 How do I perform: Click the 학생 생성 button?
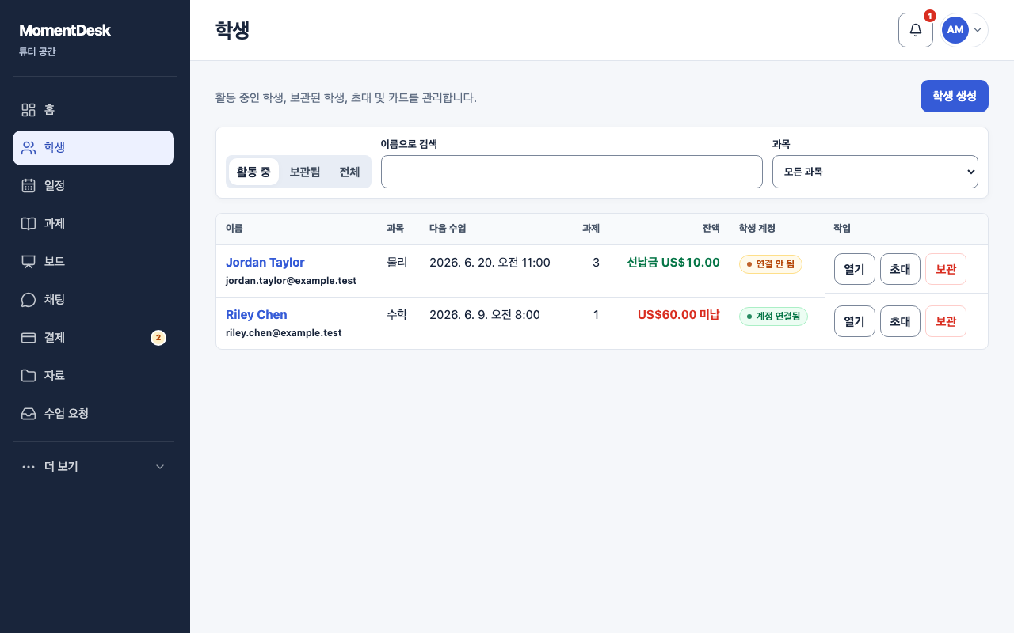(955, 96)
